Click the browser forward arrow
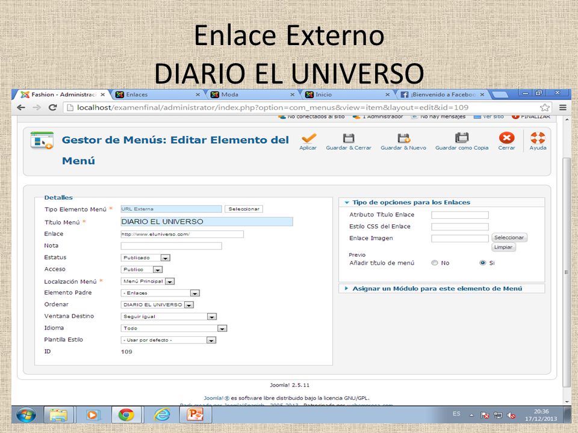Viewport: 578px width, 433px height. tap(37, 108)
